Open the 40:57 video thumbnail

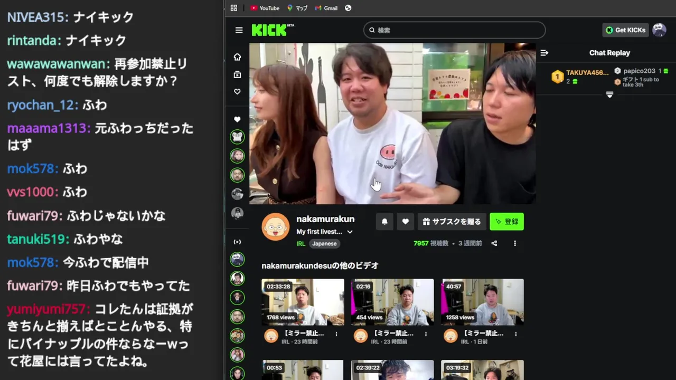[x=482, y=302]
